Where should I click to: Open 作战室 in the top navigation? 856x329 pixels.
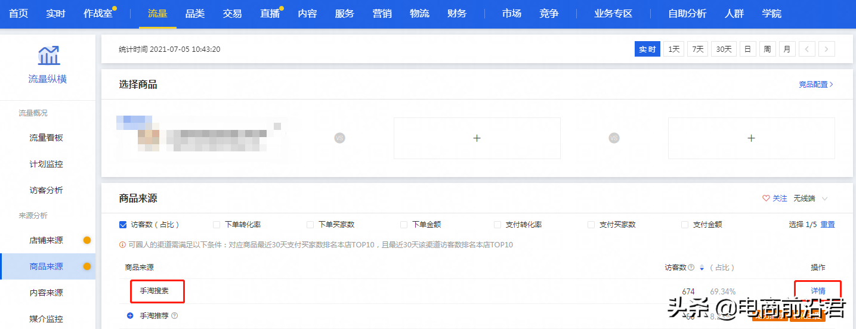pyautogui.click(x=98, y=14)
